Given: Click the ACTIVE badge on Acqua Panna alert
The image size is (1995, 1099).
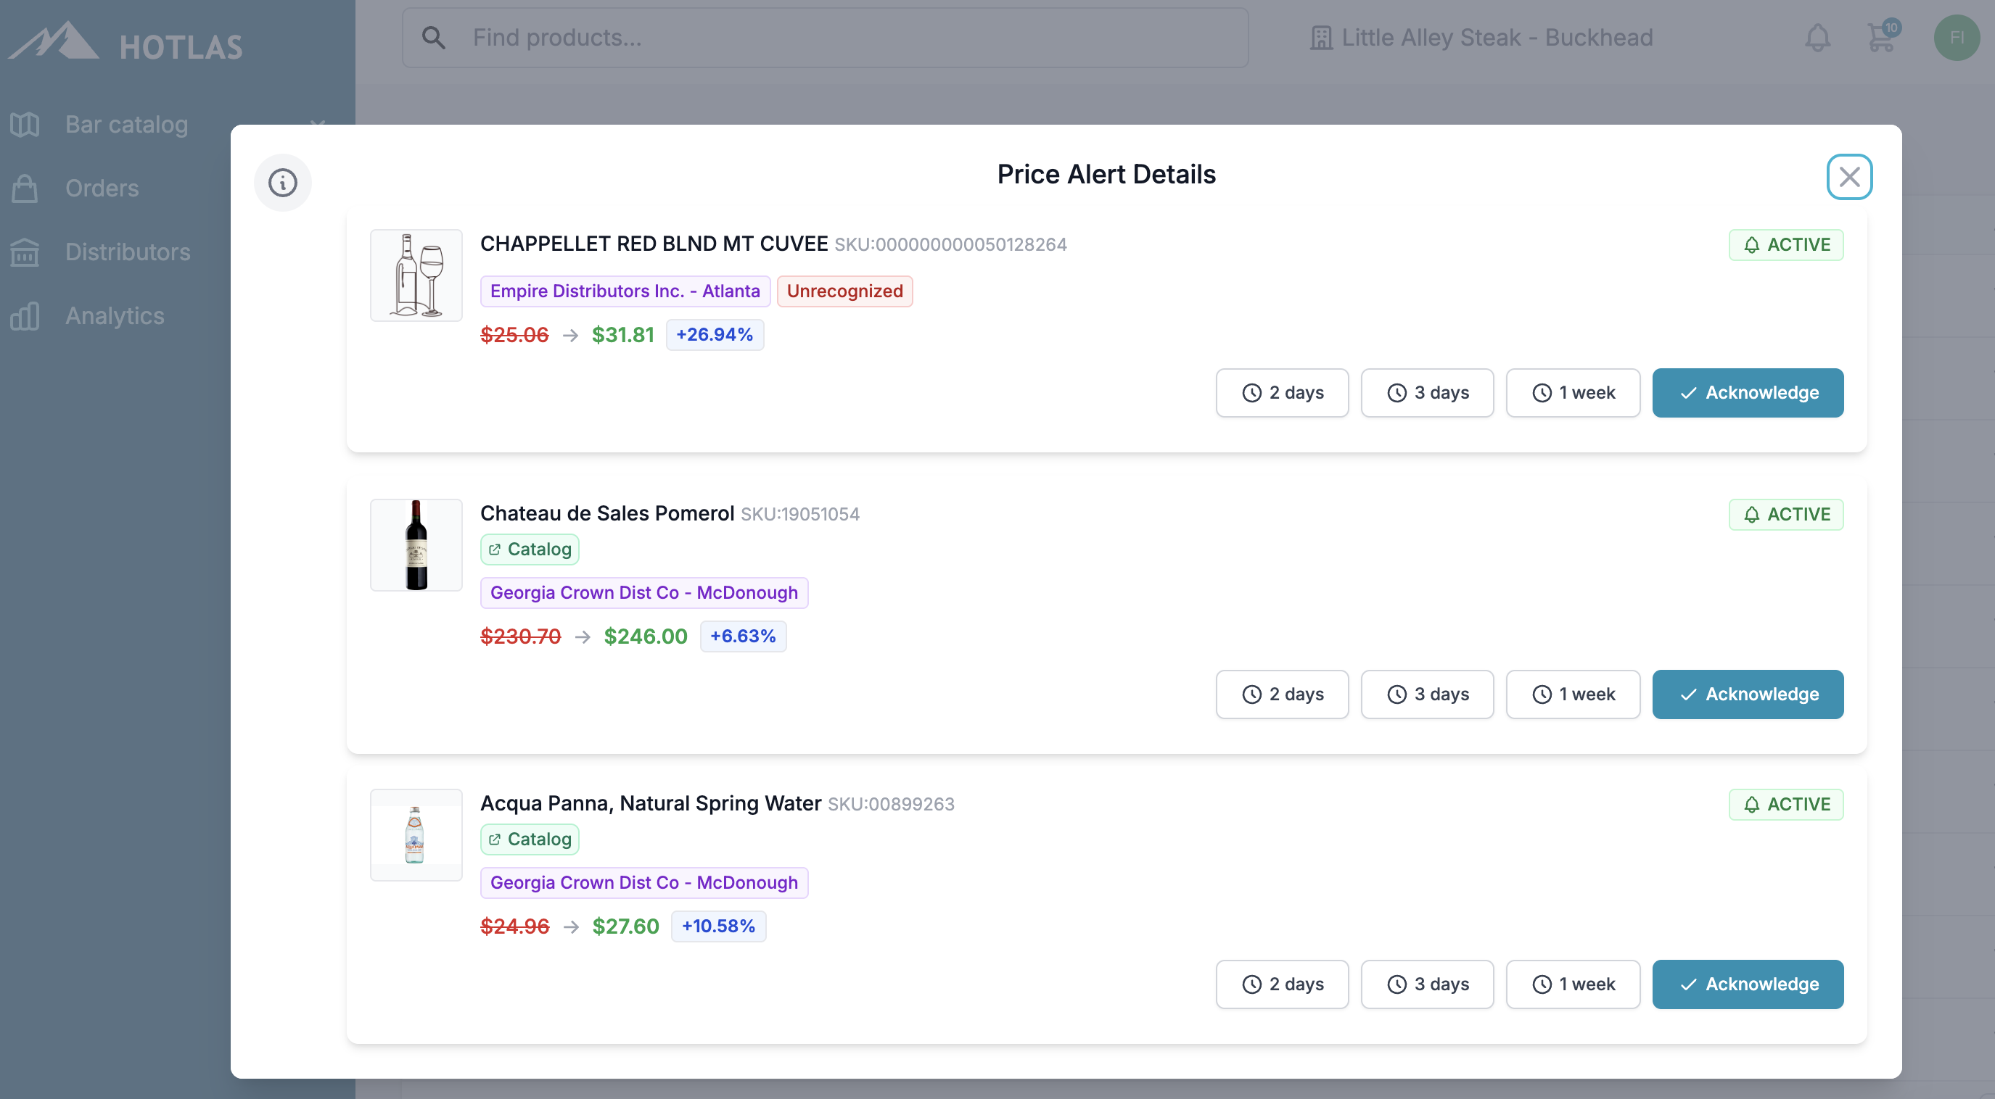Looking at the screenshot, I should pyautogui.click(x=1786, y=804).
